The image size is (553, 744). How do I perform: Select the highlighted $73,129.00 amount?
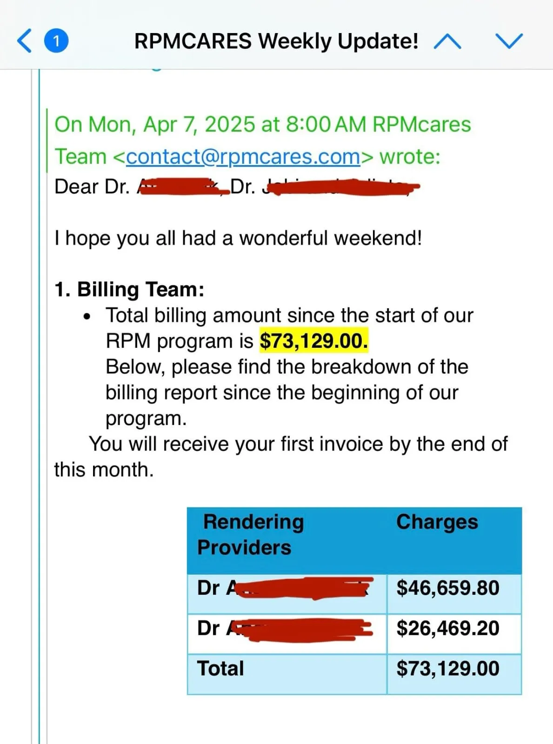tap(314, 341)
